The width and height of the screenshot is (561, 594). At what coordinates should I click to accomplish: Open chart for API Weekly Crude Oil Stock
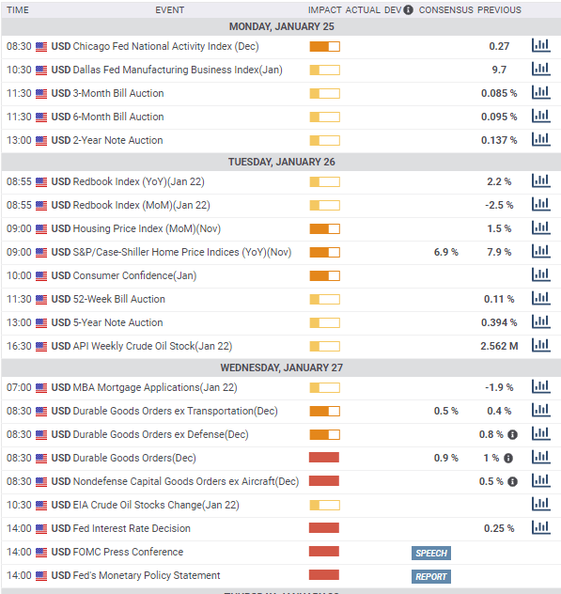click(541, 345)
